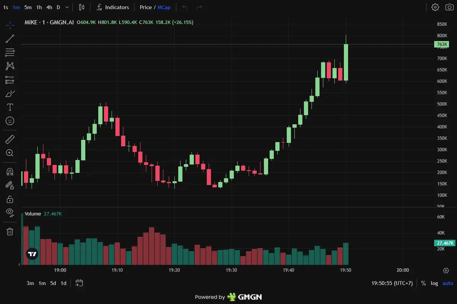Take a chart snapshot with camera
Image resolution: width=457 pixels, height=304 pixels.
(449, 7)
